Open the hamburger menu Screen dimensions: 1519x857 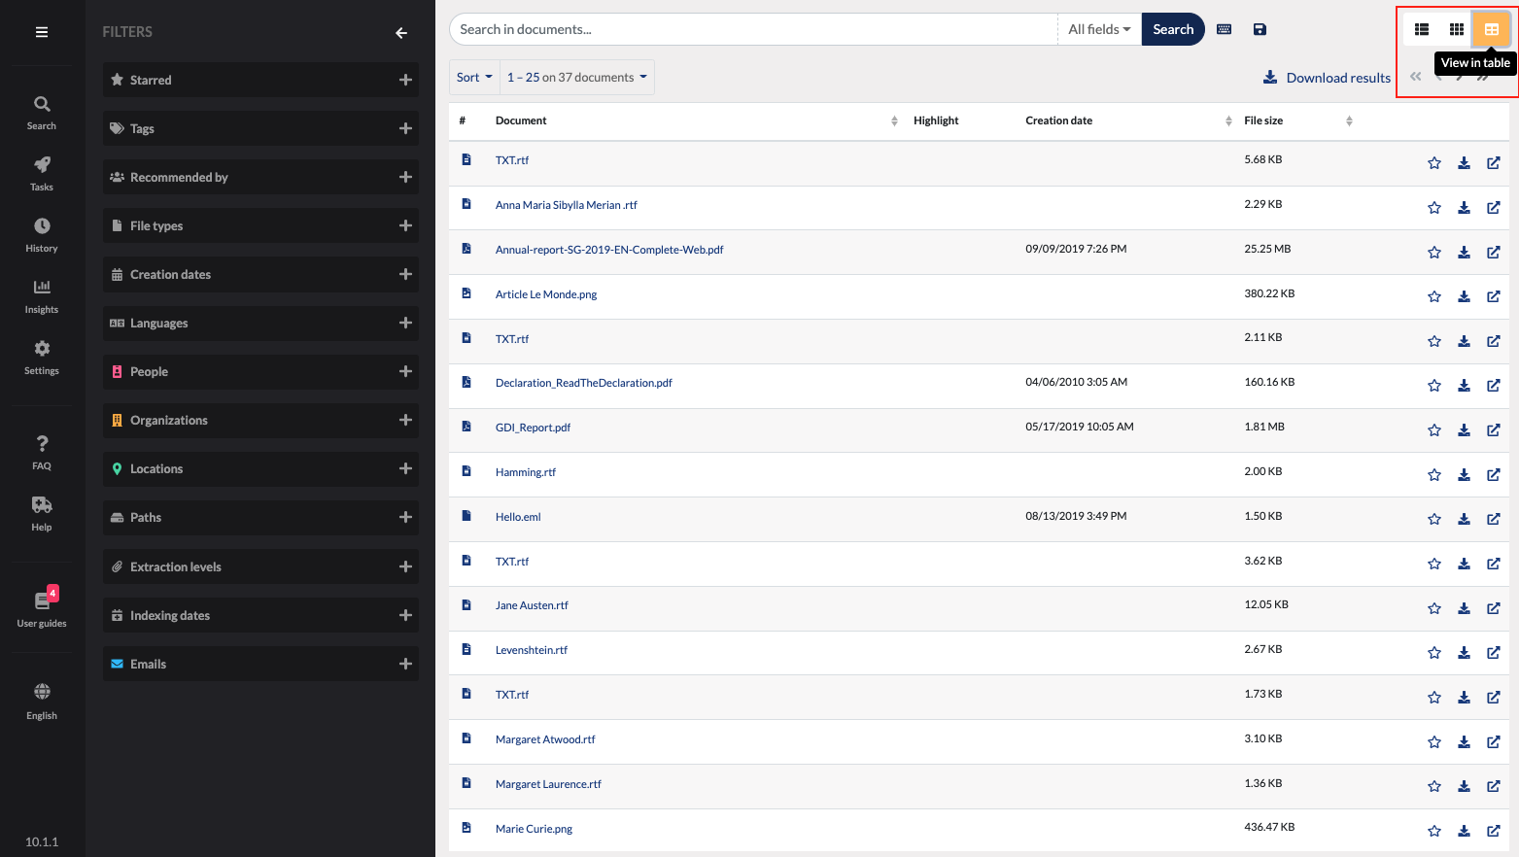pos(42,32)
